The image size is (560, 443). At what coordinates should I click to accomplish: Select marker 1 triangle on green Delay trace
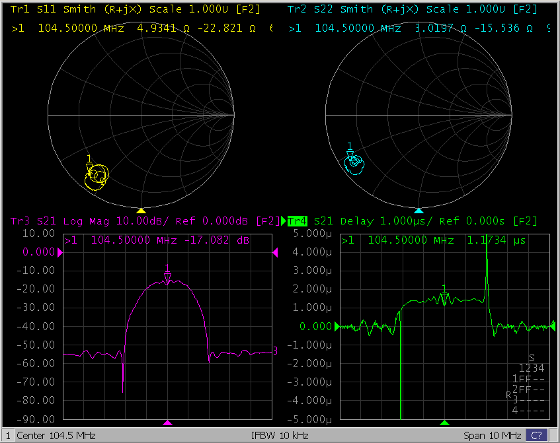(x=445, y=296)
